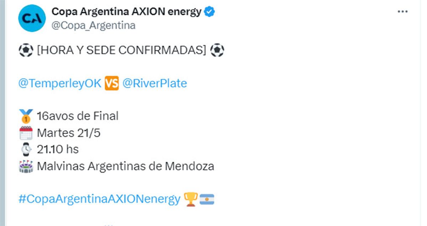Click the soccer ball emoji after CONFIRMADAS

(x=217, y=51)
